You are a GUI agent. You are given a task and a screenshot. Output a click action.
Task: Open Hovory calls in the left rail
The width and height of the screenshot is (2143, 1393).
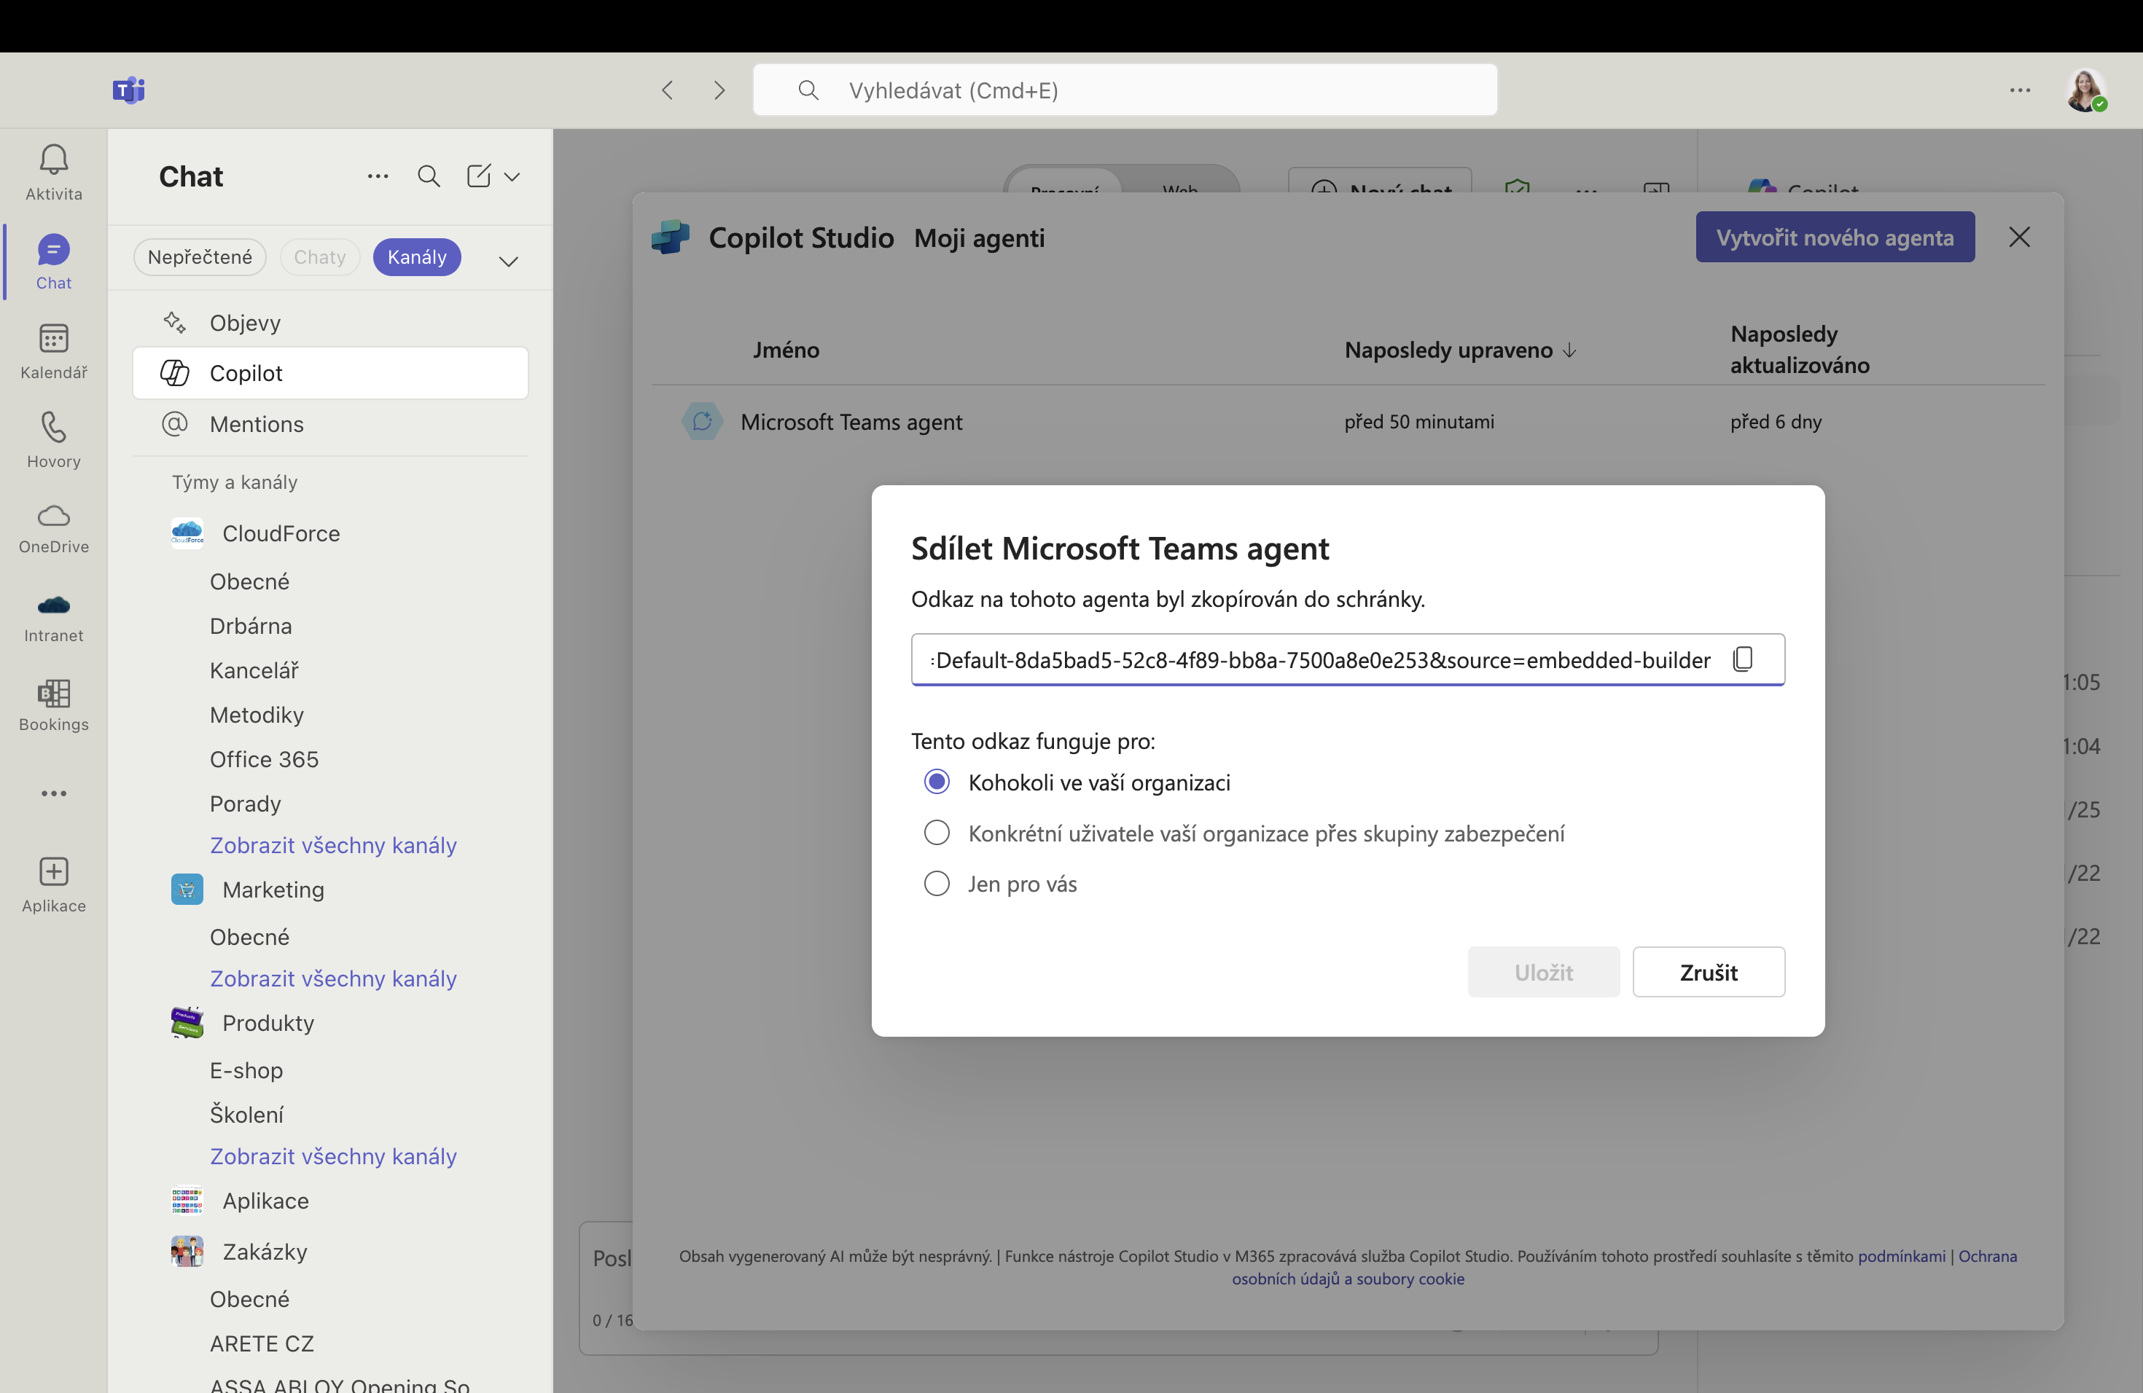[53, 440]
